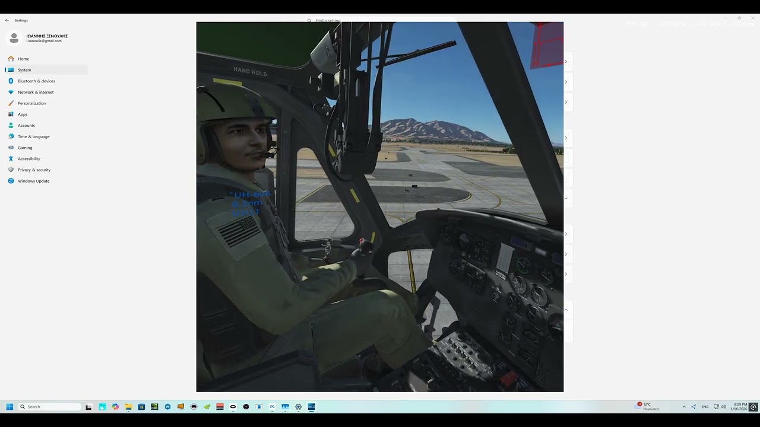
Task: Click the rightmost dark tray icon
Action: [753, 407]
